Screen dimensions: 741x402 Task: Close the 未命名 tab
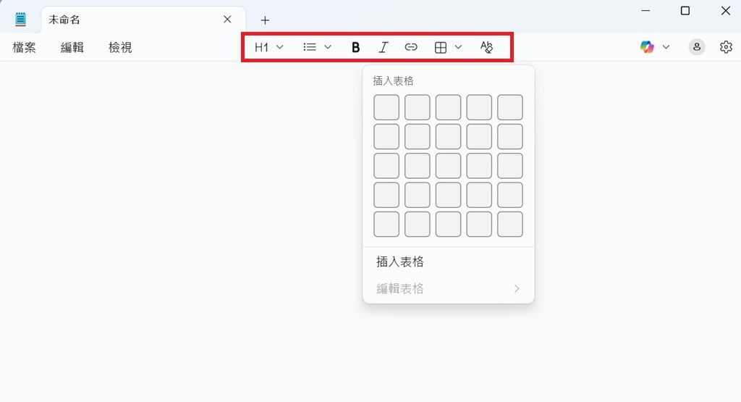click(x=227, y=20)
